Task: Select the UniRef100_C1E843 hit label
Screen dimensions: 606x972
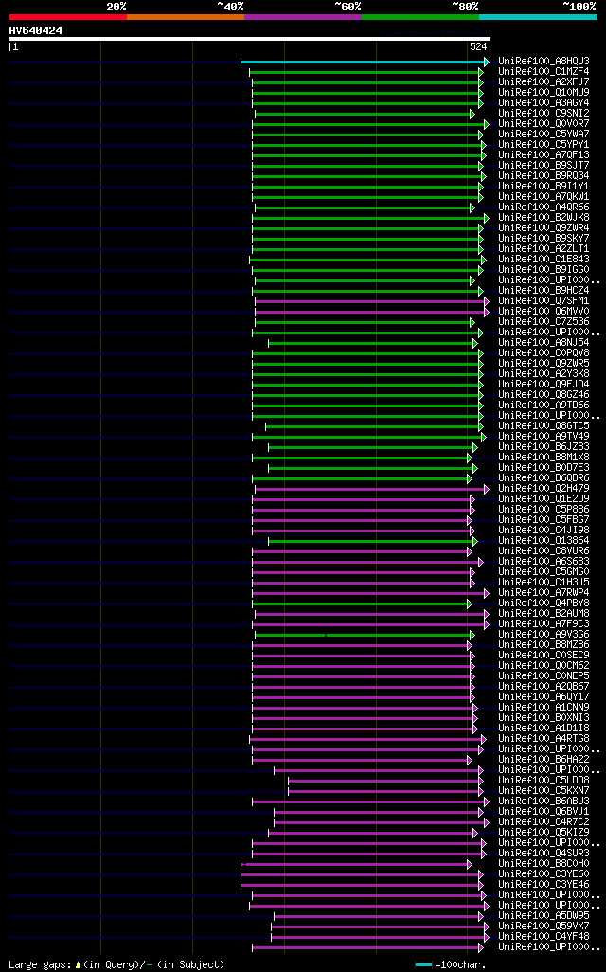Action: coord(544,260)
